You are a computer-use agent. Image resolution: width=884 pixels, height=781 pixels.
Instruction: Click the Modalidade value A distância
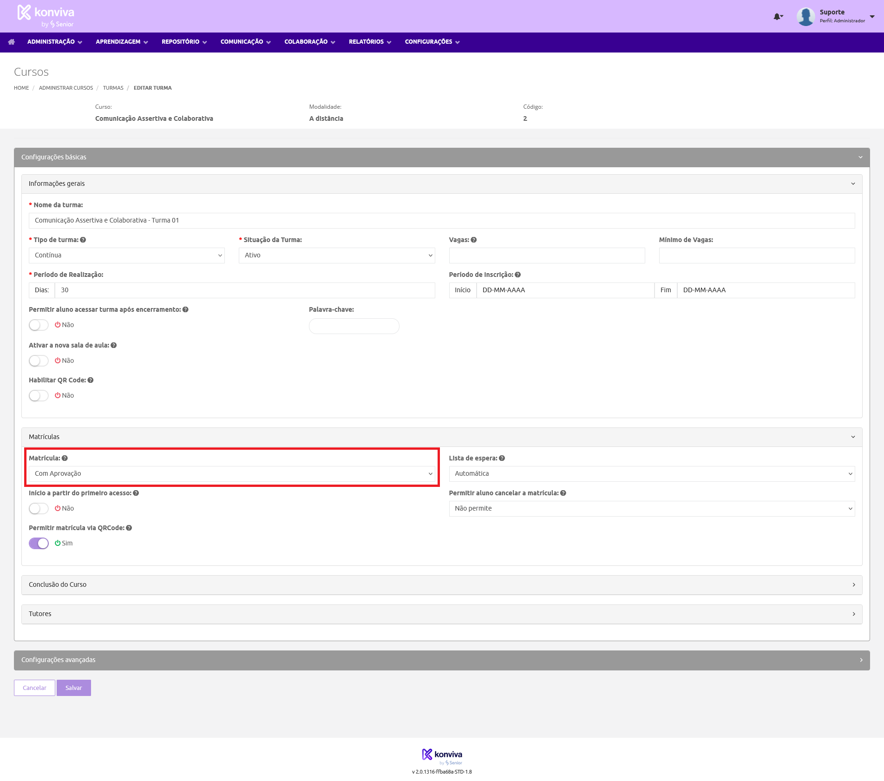click(326, 119)
